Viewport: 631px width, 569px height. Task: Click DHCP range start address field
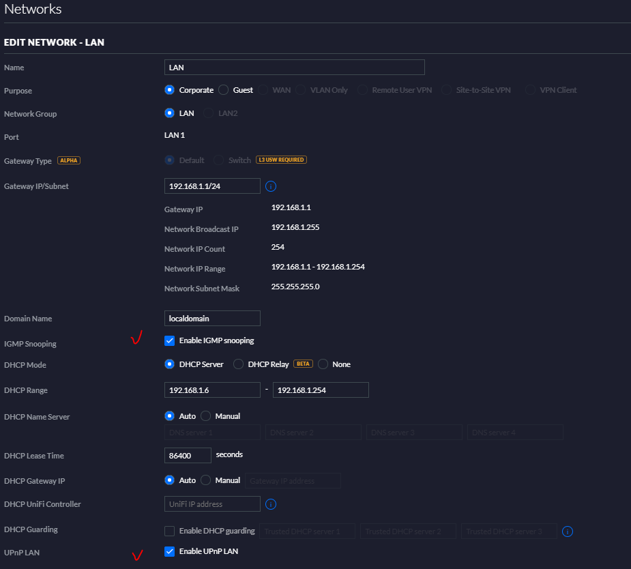[212, 390]
